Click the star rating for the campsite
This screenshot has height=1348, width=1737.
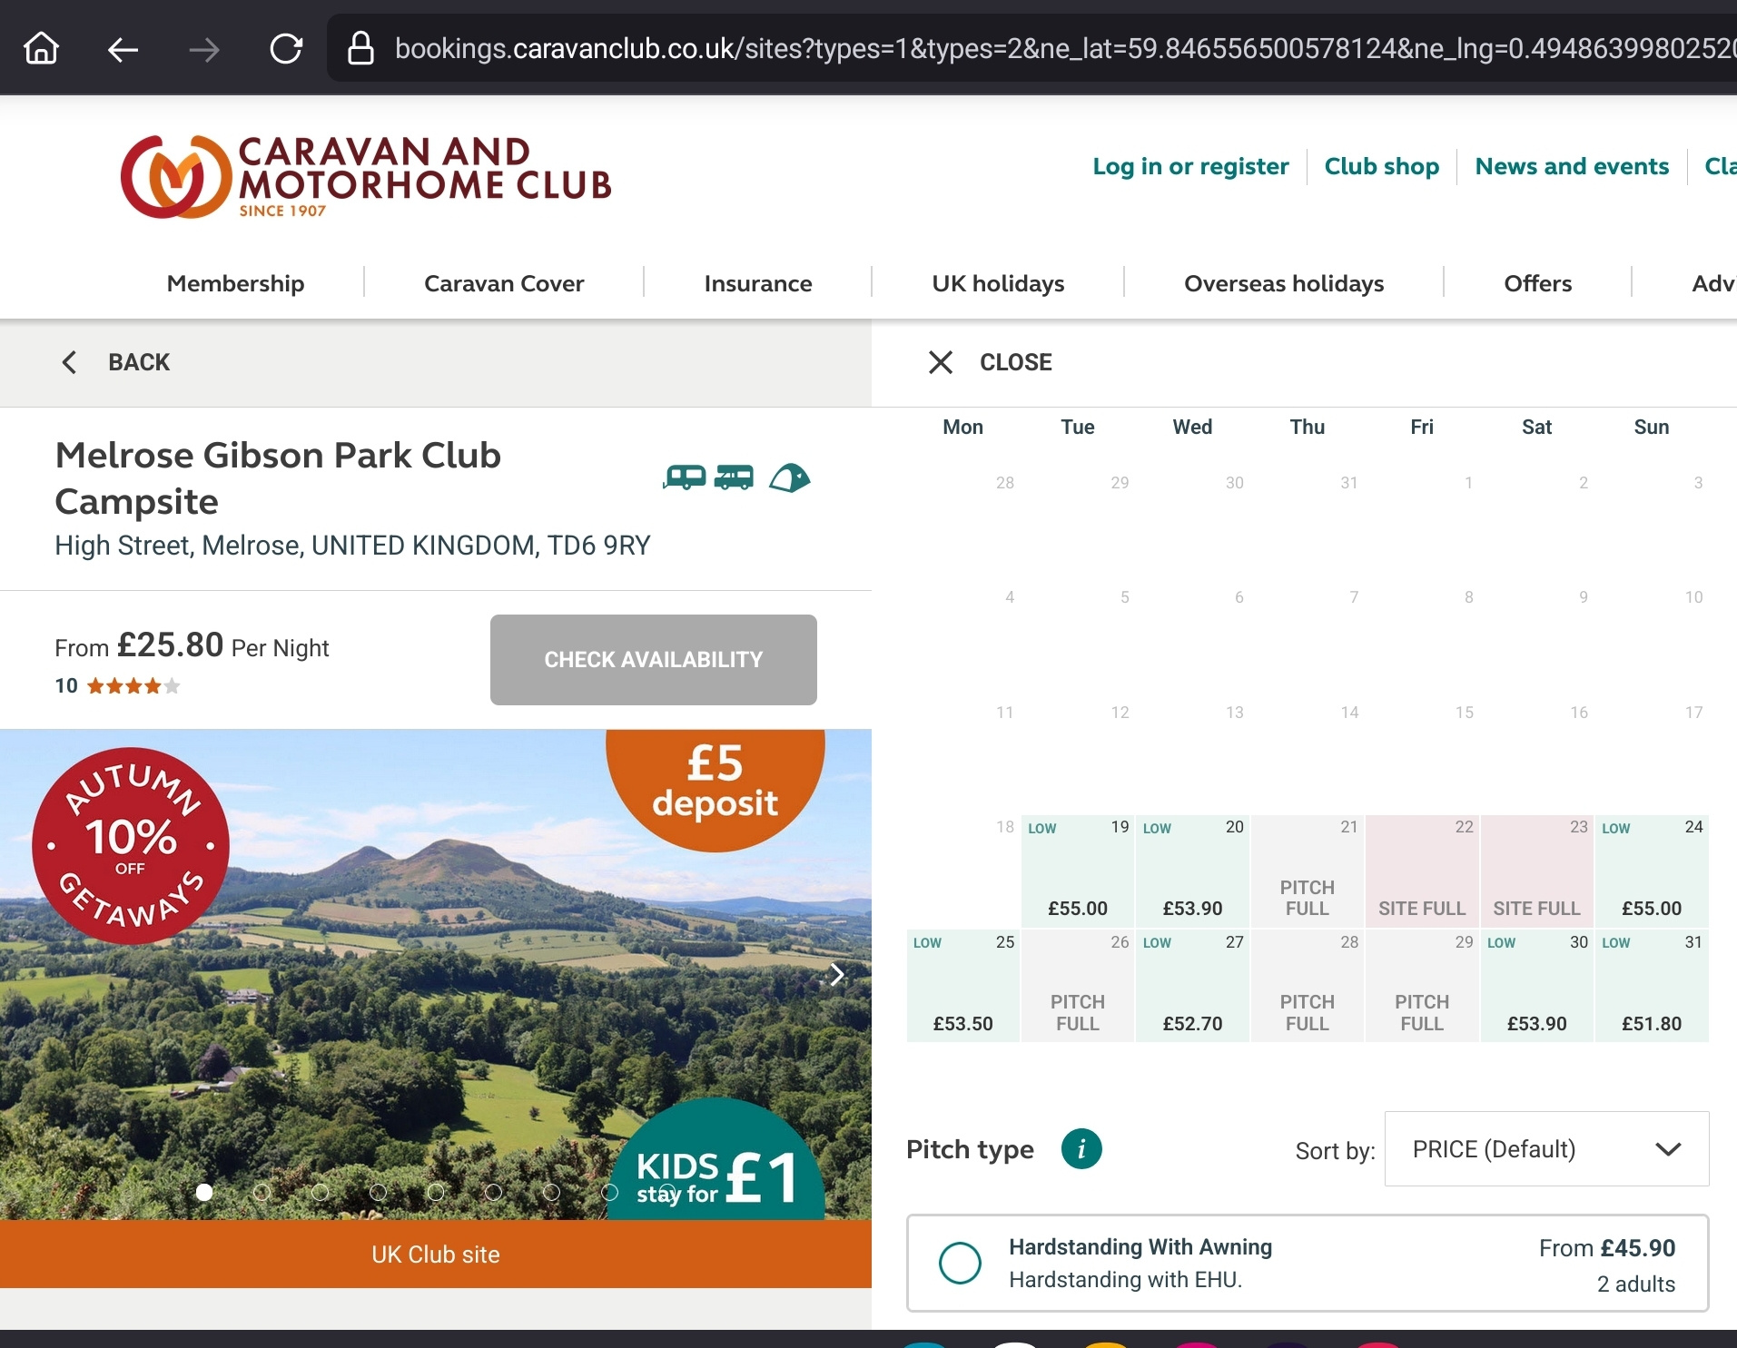pos(133,686)
